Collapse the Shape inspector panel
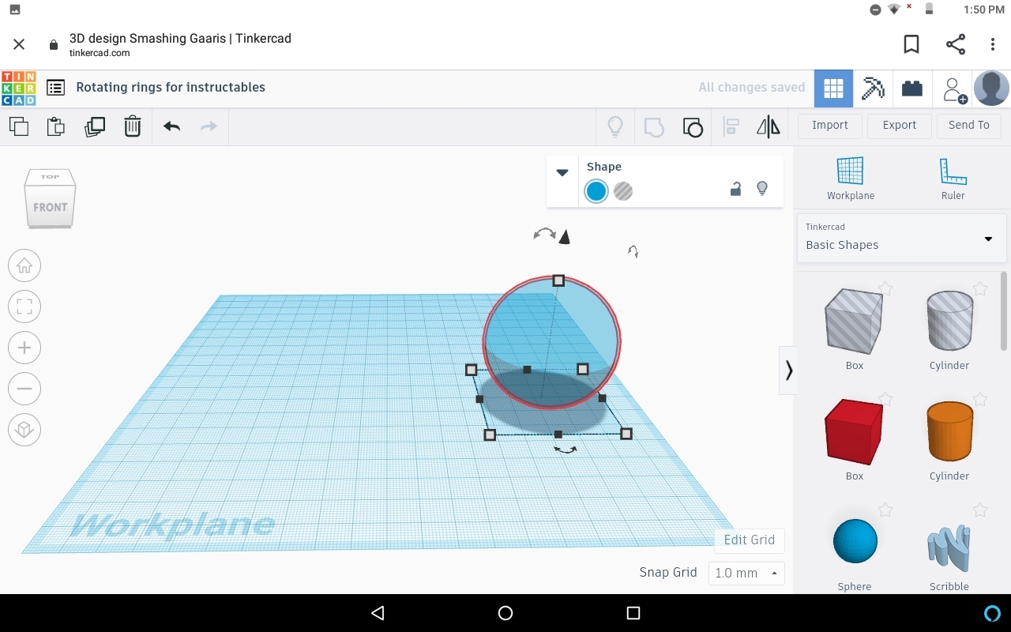The width and height of the screenshot is (1011, 632). tap(562, 172)
